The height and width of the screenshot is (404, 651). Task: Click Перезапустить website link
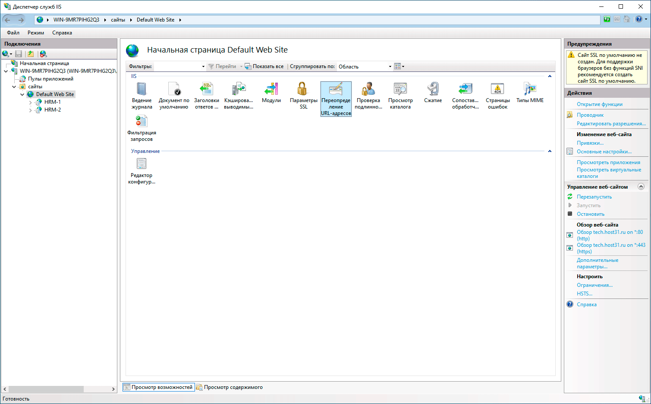click(594, 197)
